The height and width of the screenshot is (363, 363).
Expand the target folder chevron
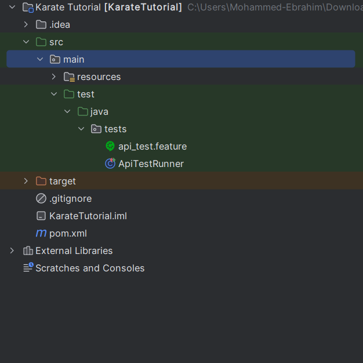click(26, 181)
